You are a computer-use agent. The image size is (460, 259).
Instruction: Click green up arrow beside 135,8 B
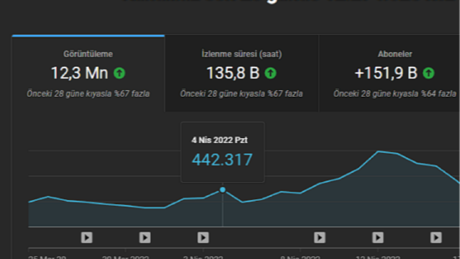tap(270, 73)
